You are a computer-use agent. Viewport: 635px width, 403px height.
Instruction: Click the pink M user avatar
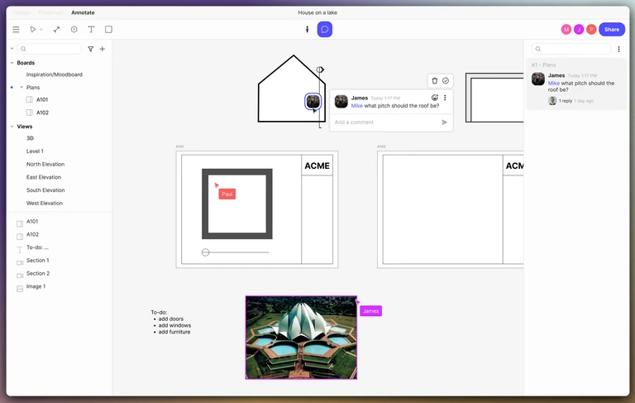pos(566,29)
